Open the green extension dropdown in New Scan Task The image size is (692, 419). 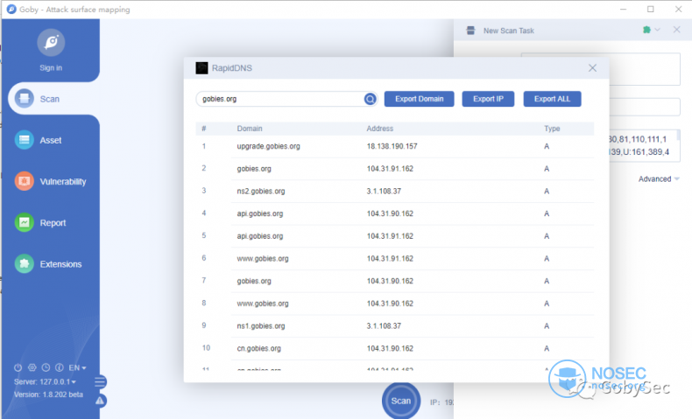click(651, 30)
